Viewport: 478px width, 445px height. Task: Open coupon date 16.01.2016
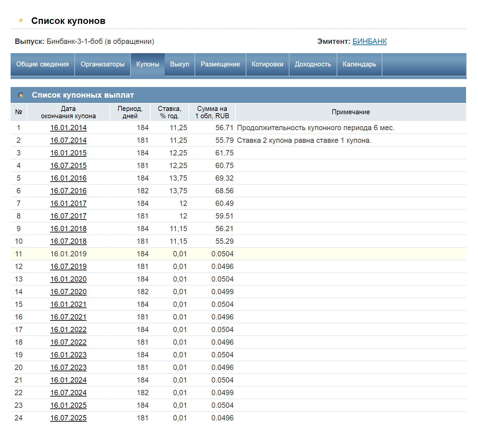(68, 178)
